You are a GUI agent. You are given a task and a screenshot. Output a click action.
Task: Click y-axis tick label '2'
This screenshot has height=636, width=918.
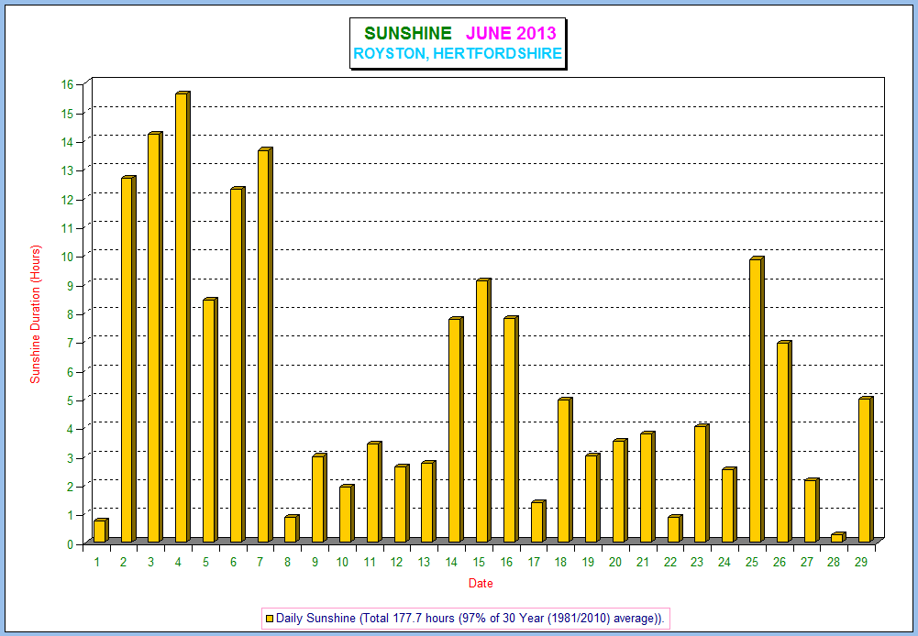[71, 487]
